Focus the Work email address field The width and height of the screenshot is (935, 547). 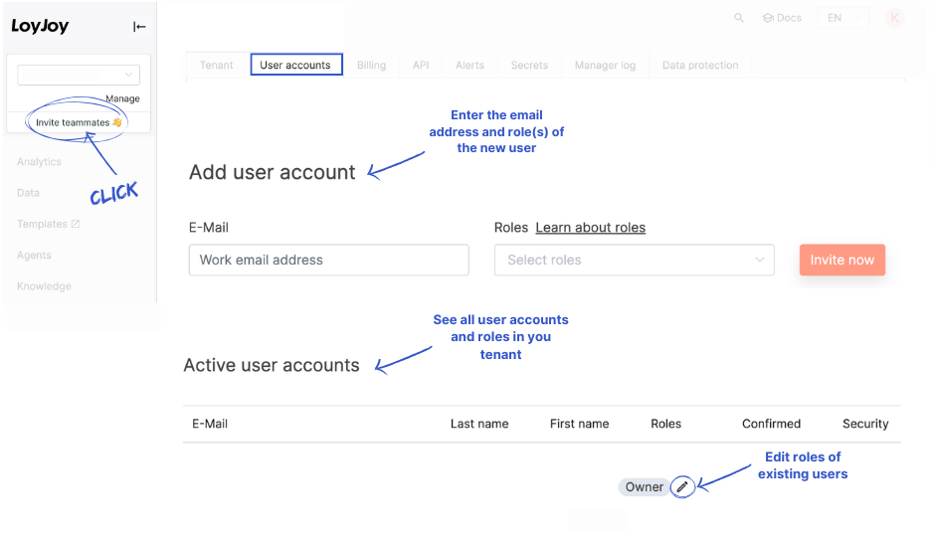click(x=328, y=260)
